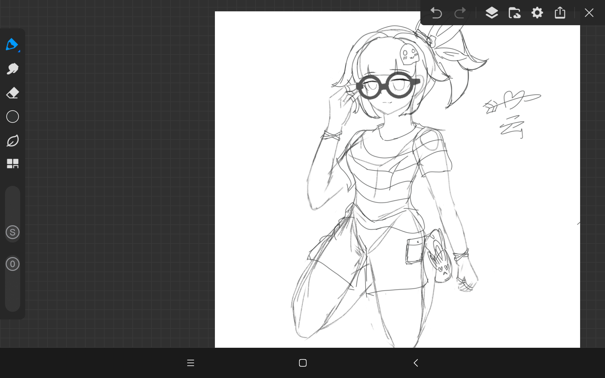Undo the last stroke
This screenshot has height=378, width=605.
click(436, 13)
